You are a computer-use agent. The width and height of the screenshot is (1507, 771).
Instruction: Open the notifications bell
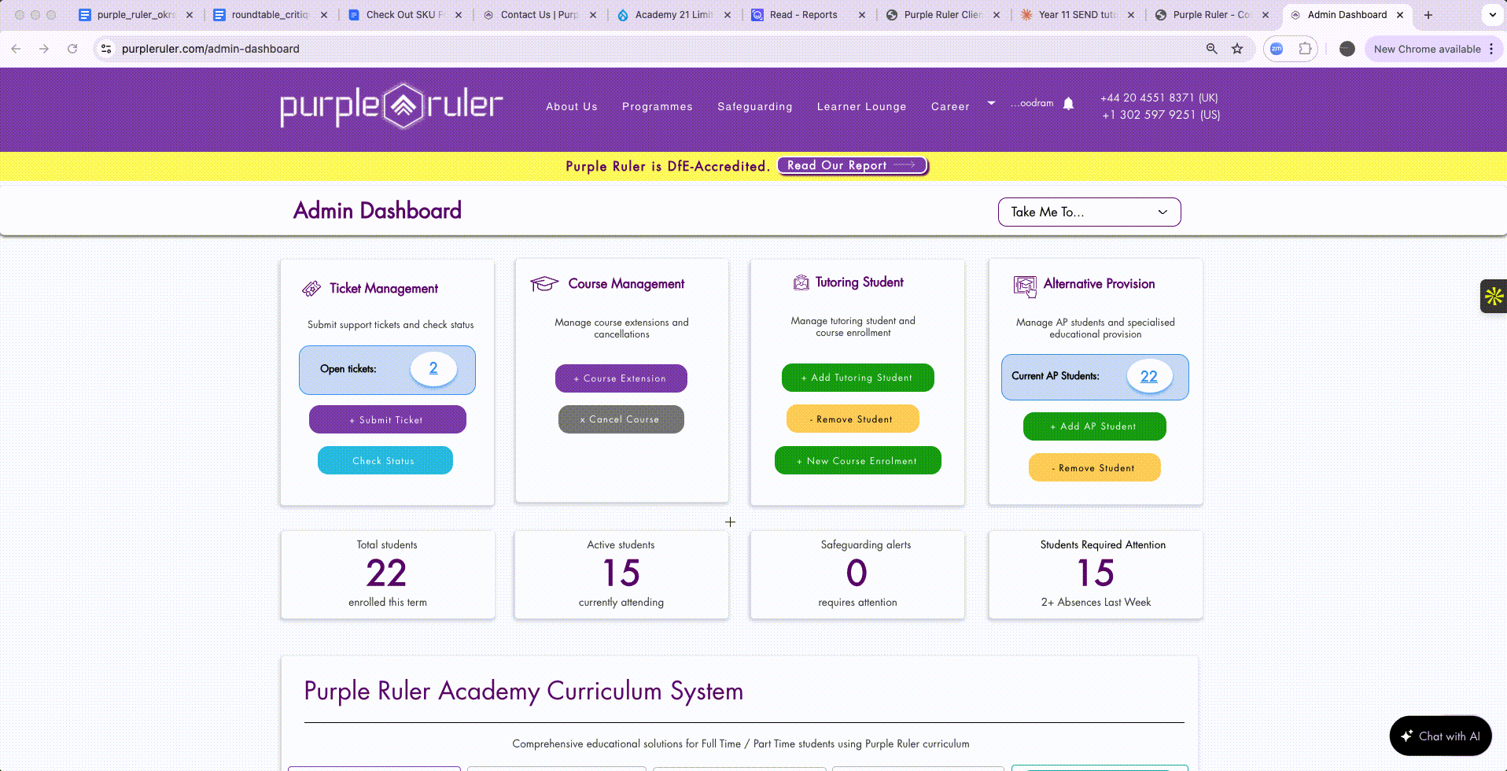point(1068,104)
